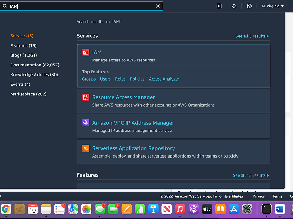Open the Users top feature link

click(x=105, y=79)
